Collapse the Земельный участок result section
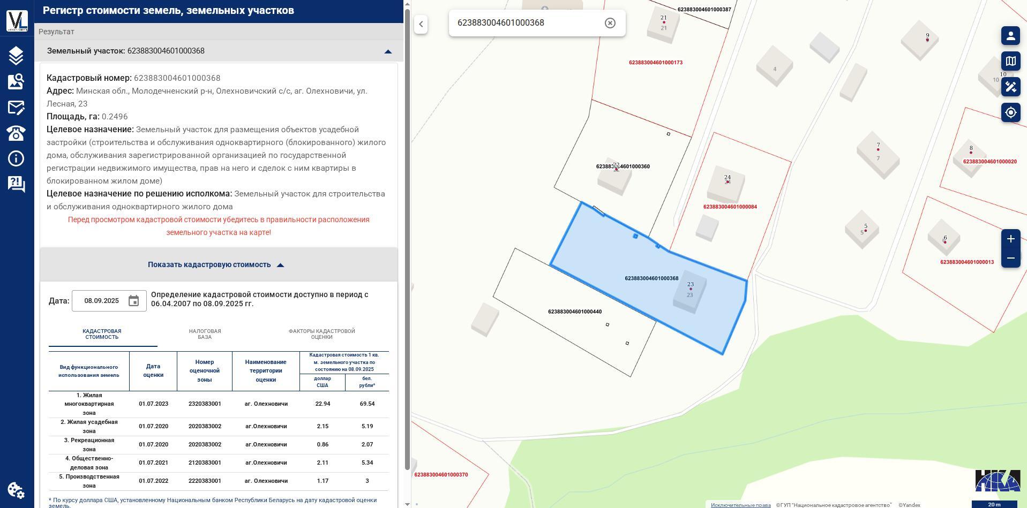The image size is (1027, 508). coord(388,51)
